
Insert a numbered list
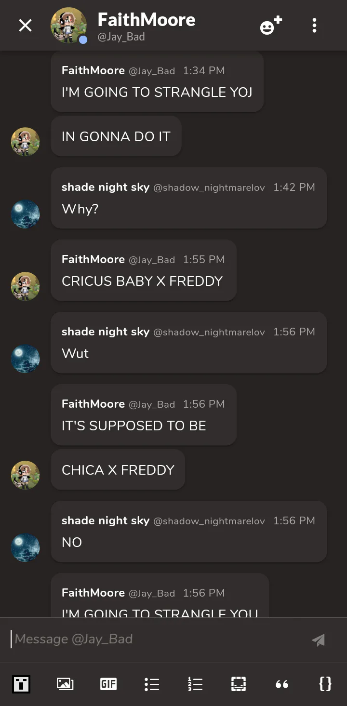coord(195,684)
